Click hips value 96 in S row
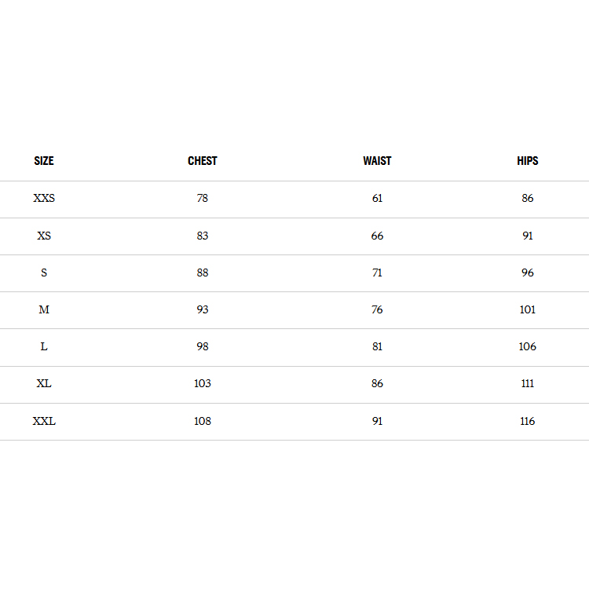Viewport: 589px width, 589px height. click(528, 273)
